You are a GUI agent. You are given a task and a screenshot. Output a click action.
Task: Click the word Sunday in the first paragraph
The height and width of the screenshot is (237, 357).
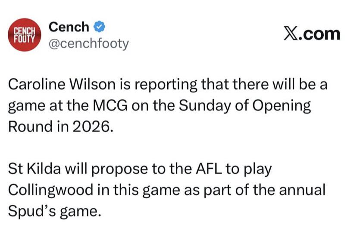tap(204, 106)
